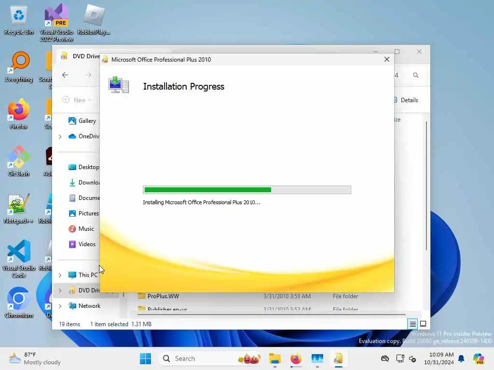
Task: Click the sync error tray icon
Action: (x=412, y=358)
